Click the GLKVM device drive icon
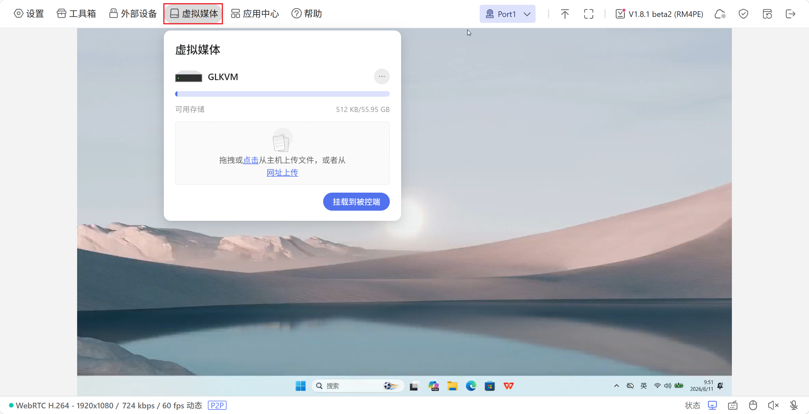809x414 pixels. 188,76
